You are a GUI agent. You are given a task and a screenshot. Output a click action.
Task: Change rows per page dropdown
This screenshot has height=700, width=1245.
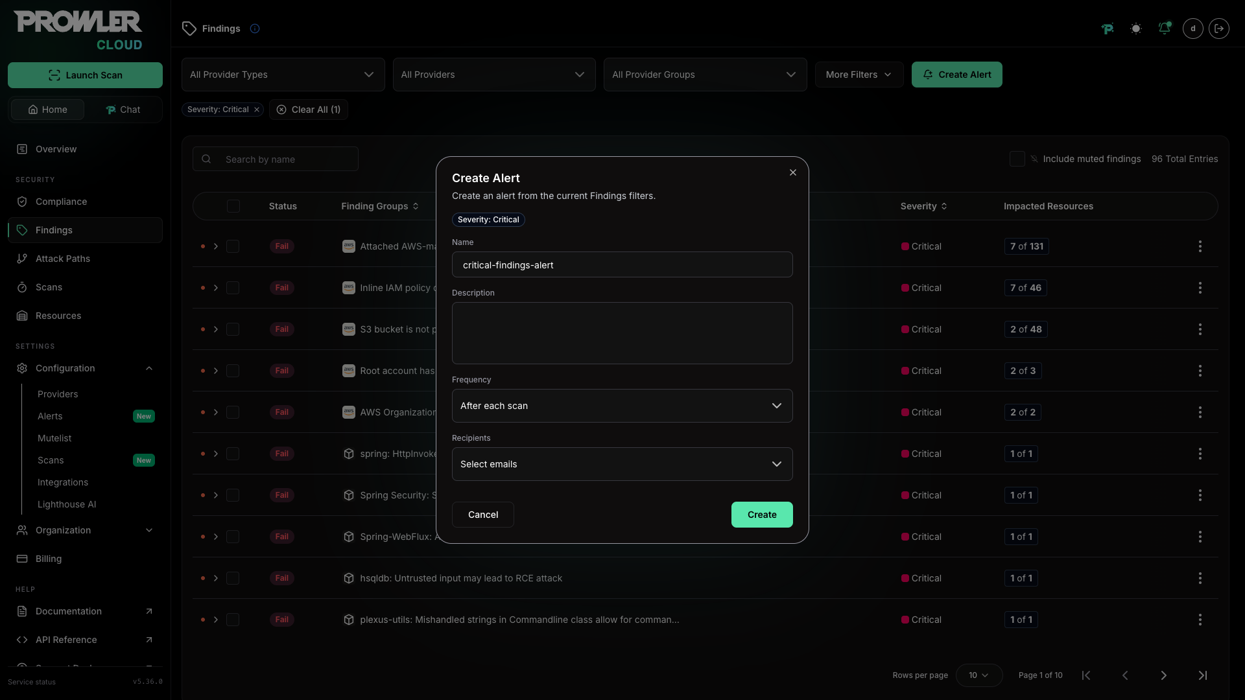click(978, 675)
